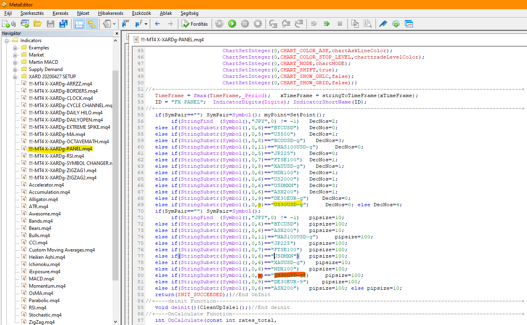Open the Eszközök menu

(x=141, y=13)
